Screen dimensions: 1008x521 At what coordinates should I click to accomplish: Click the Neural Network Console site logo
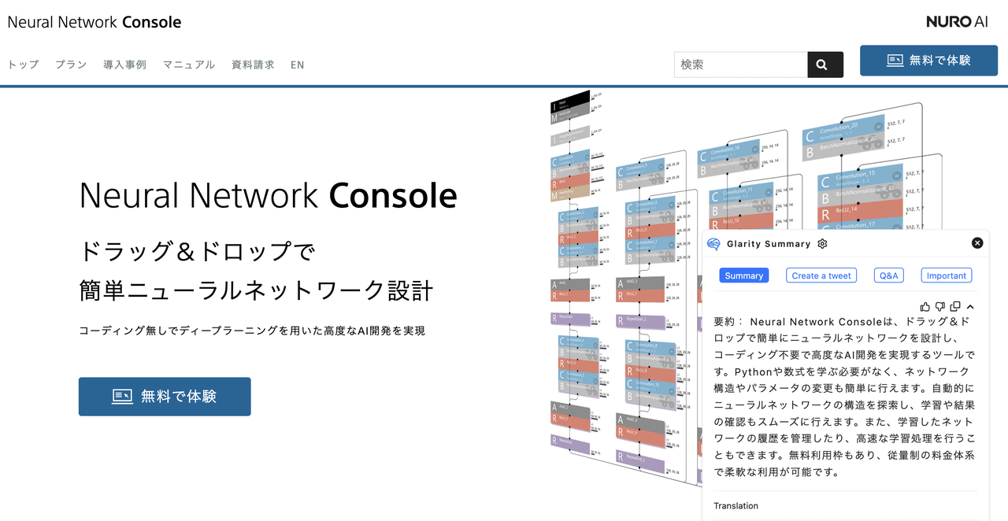tap(94, 22)
